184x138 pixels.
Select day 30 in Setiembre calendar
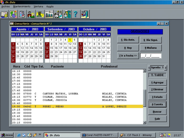point(56,56)
